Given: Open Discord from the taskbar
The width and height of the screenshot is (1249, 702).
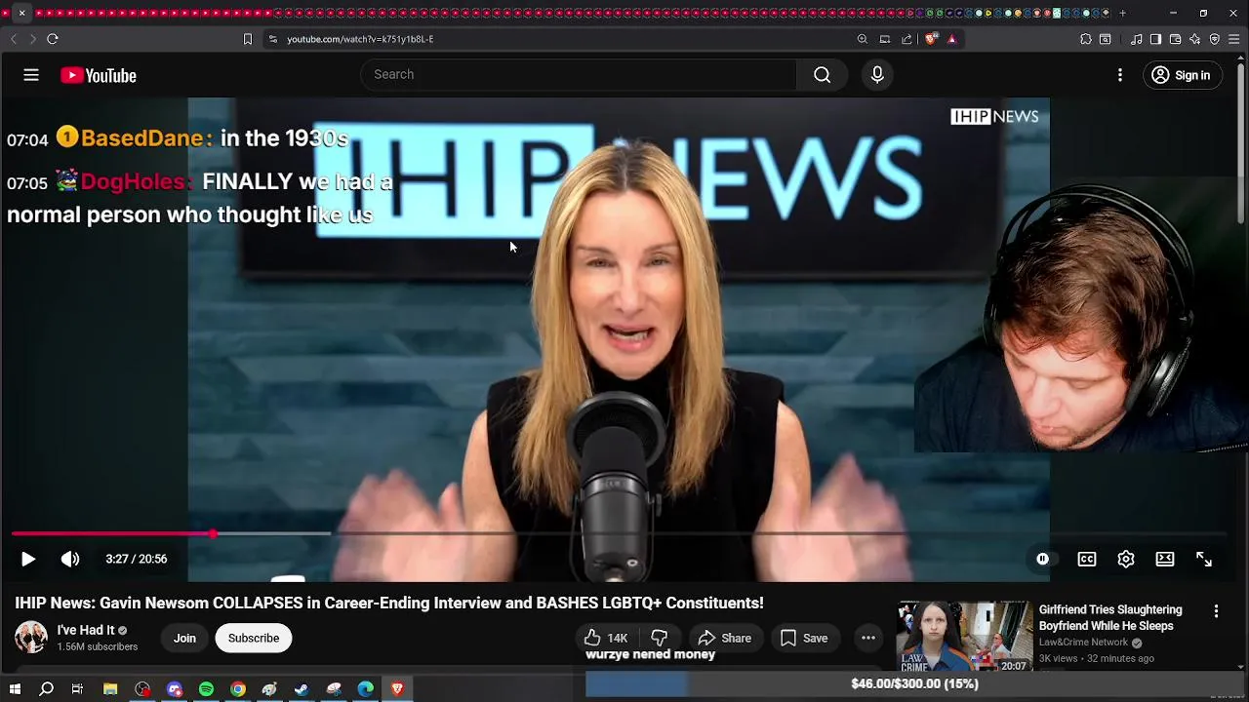Looking at the screenshot, I should (x=175, y=689).
